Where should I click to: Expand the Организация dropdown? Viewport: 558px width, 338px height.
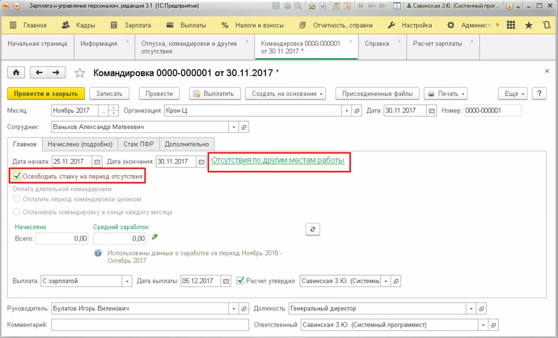(347, 111)
